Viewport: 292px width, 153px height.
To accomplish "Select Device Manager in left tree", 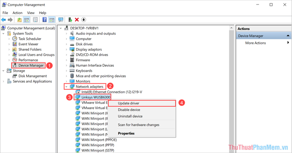I will [x=31, y=66].
